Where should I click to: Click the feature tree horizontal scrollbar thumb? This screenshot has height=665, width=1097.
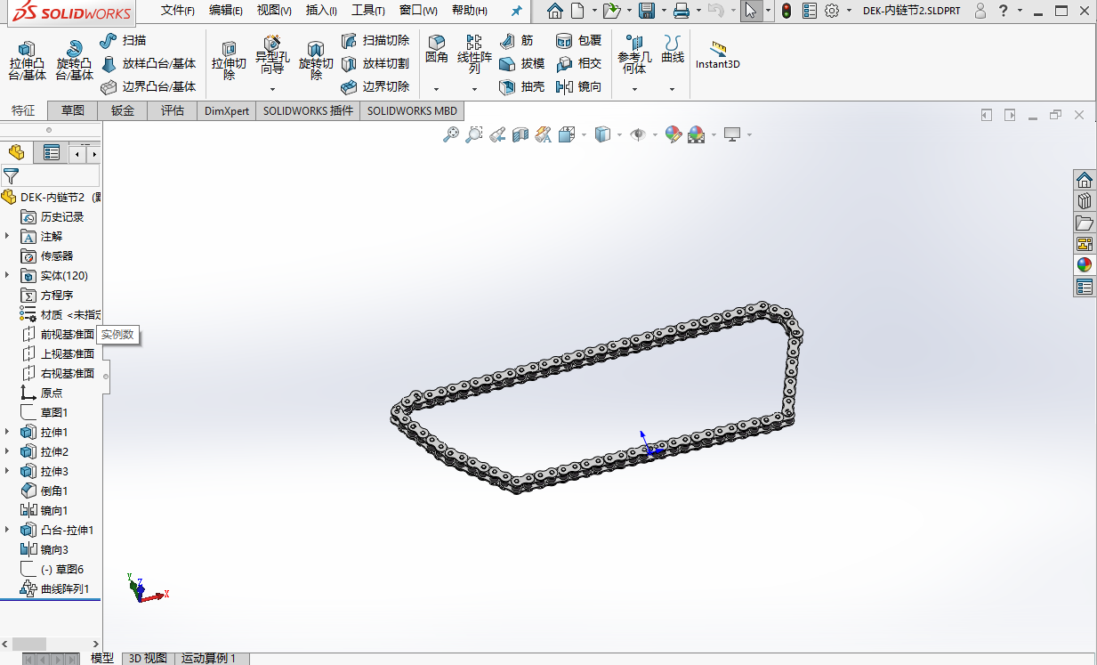pos(28,644)
